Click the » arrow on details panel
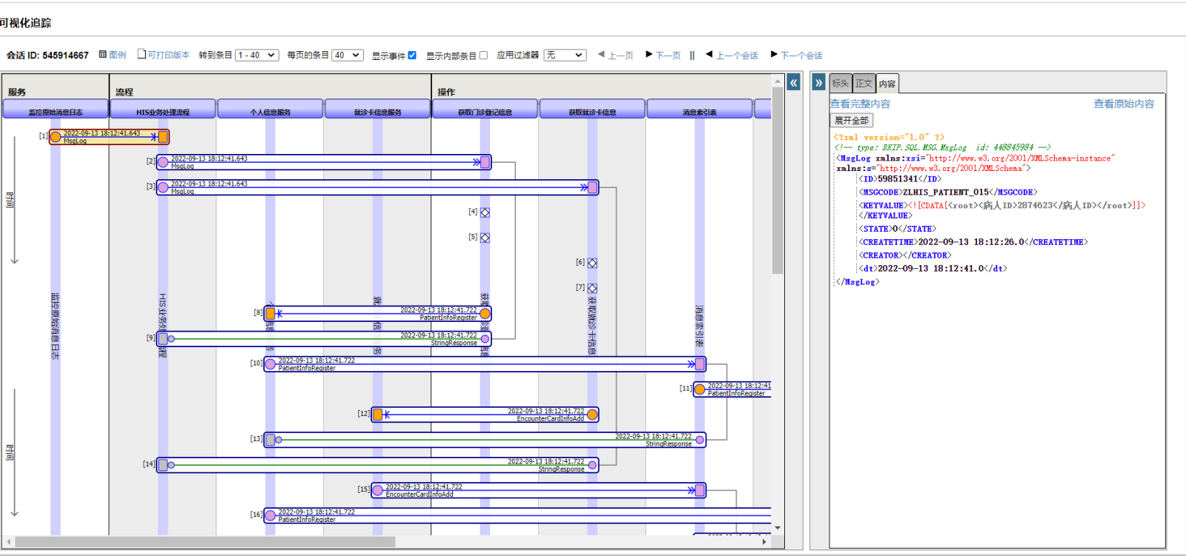The width and height of the screenshot is (1186, 556). point(818,82)
